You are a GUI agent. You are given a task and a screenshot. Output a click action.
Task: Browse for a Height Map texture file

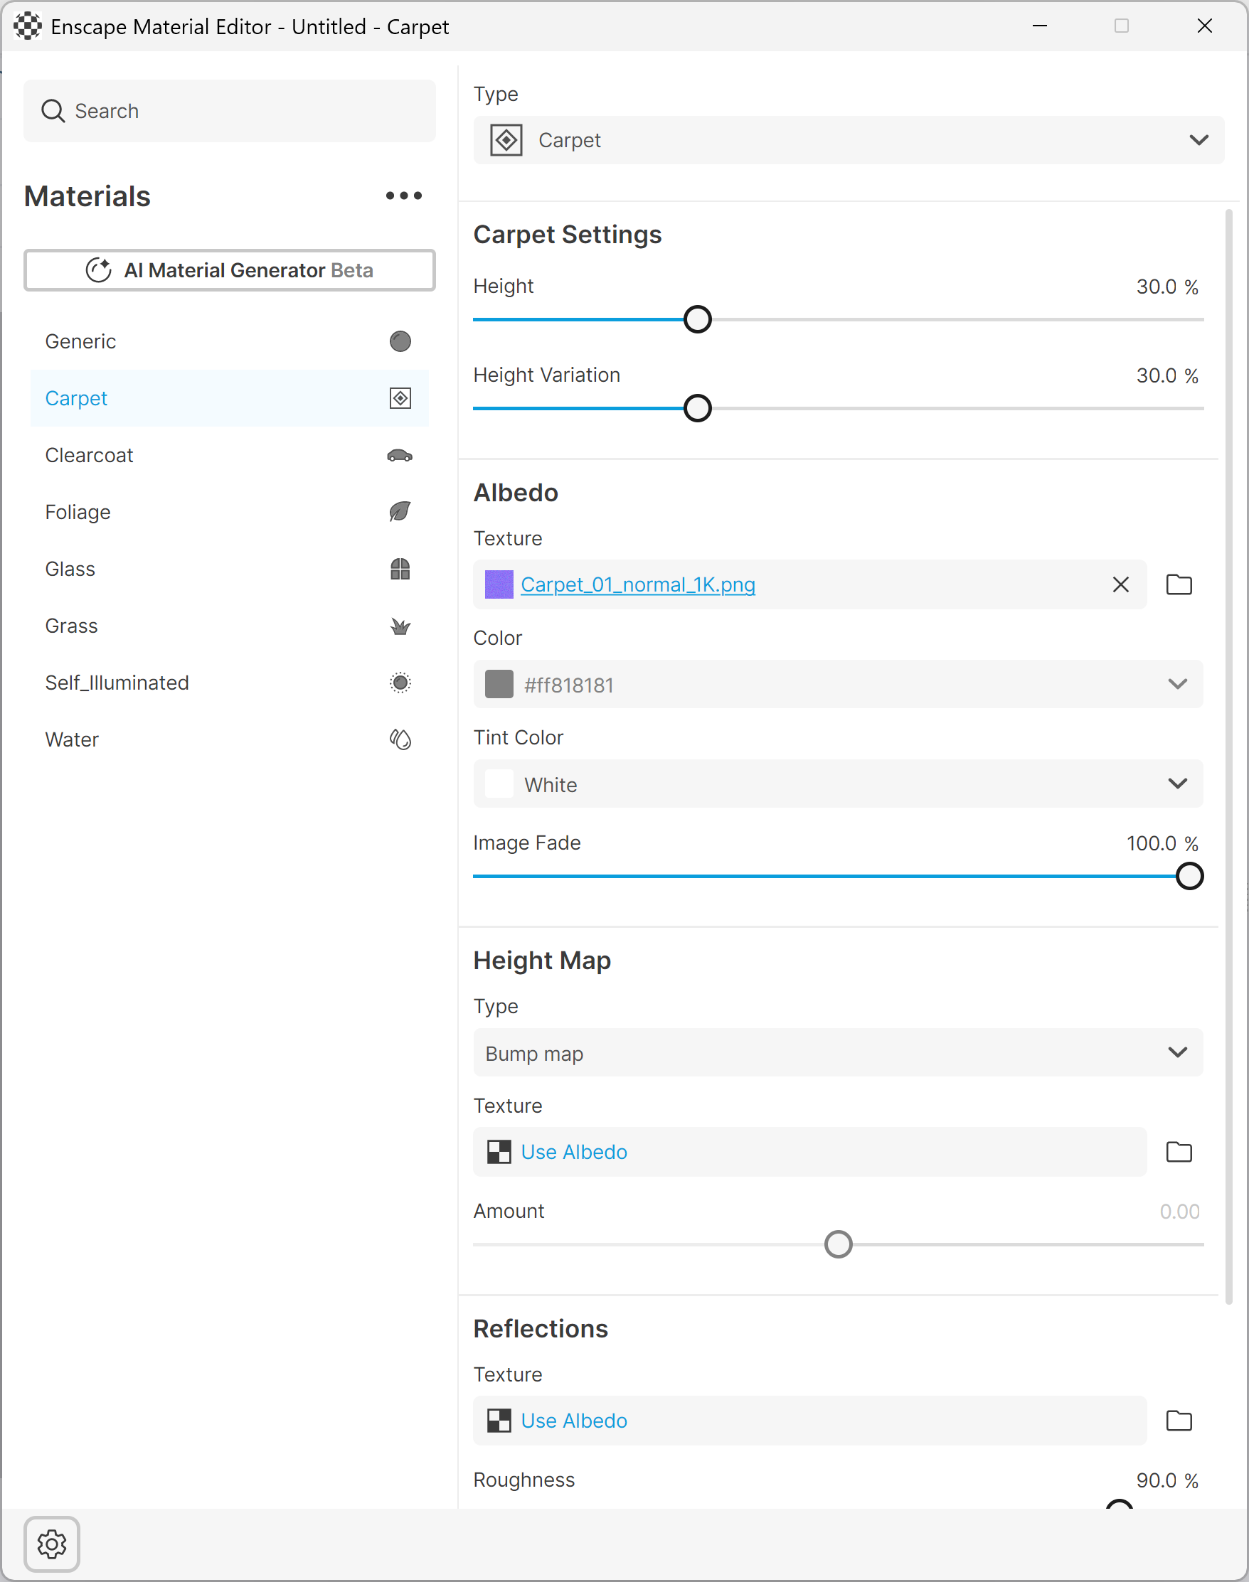coord(1179,1152)
